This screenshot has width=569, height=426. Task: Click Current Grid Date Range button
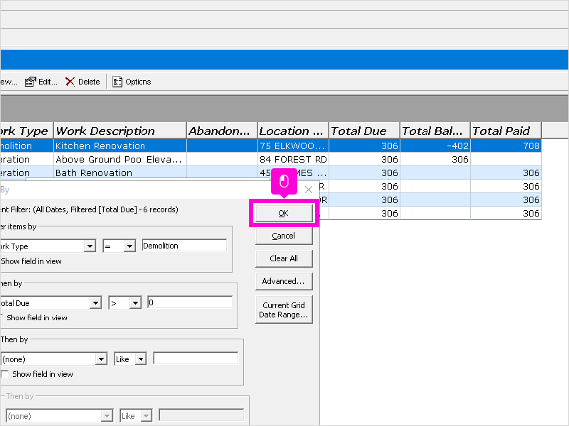pos(284,310)
